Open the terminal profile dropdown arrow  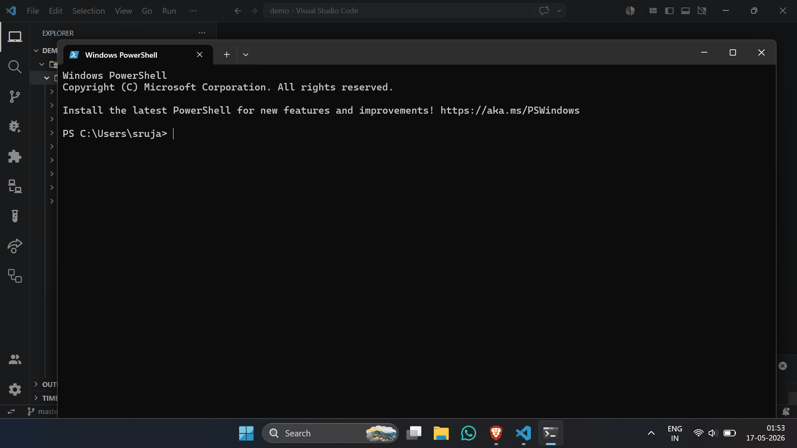[246, 54]
